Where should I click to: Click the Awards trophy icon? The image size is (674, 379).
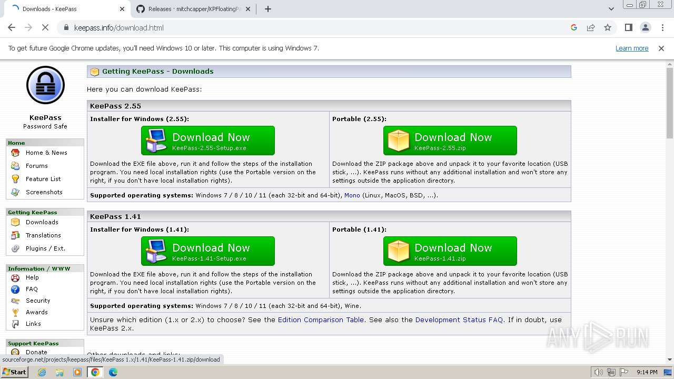click(15, 312)
